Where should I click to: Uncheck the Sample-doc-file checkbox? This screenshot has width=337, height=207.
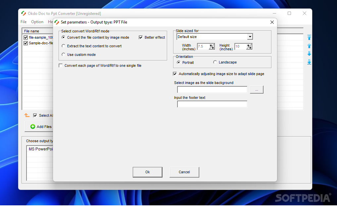coord(25,43)
